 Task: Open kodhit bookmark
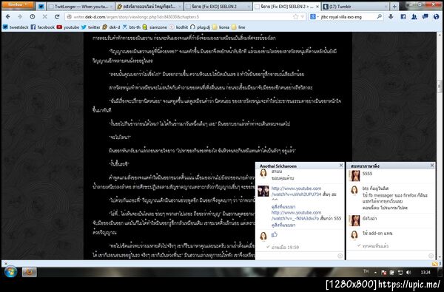tap(178, 27)
